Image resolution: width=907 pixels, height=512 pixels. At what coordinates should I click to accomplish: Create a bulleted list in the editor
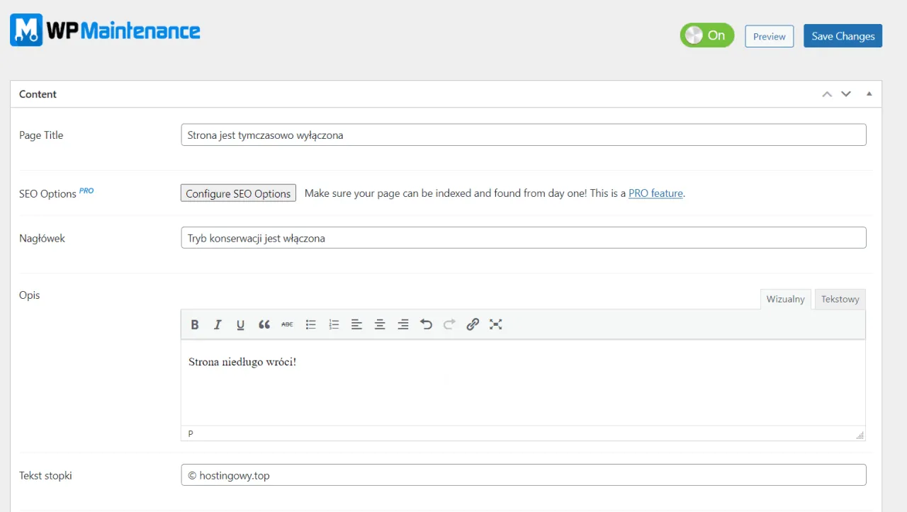coord(310,324)
